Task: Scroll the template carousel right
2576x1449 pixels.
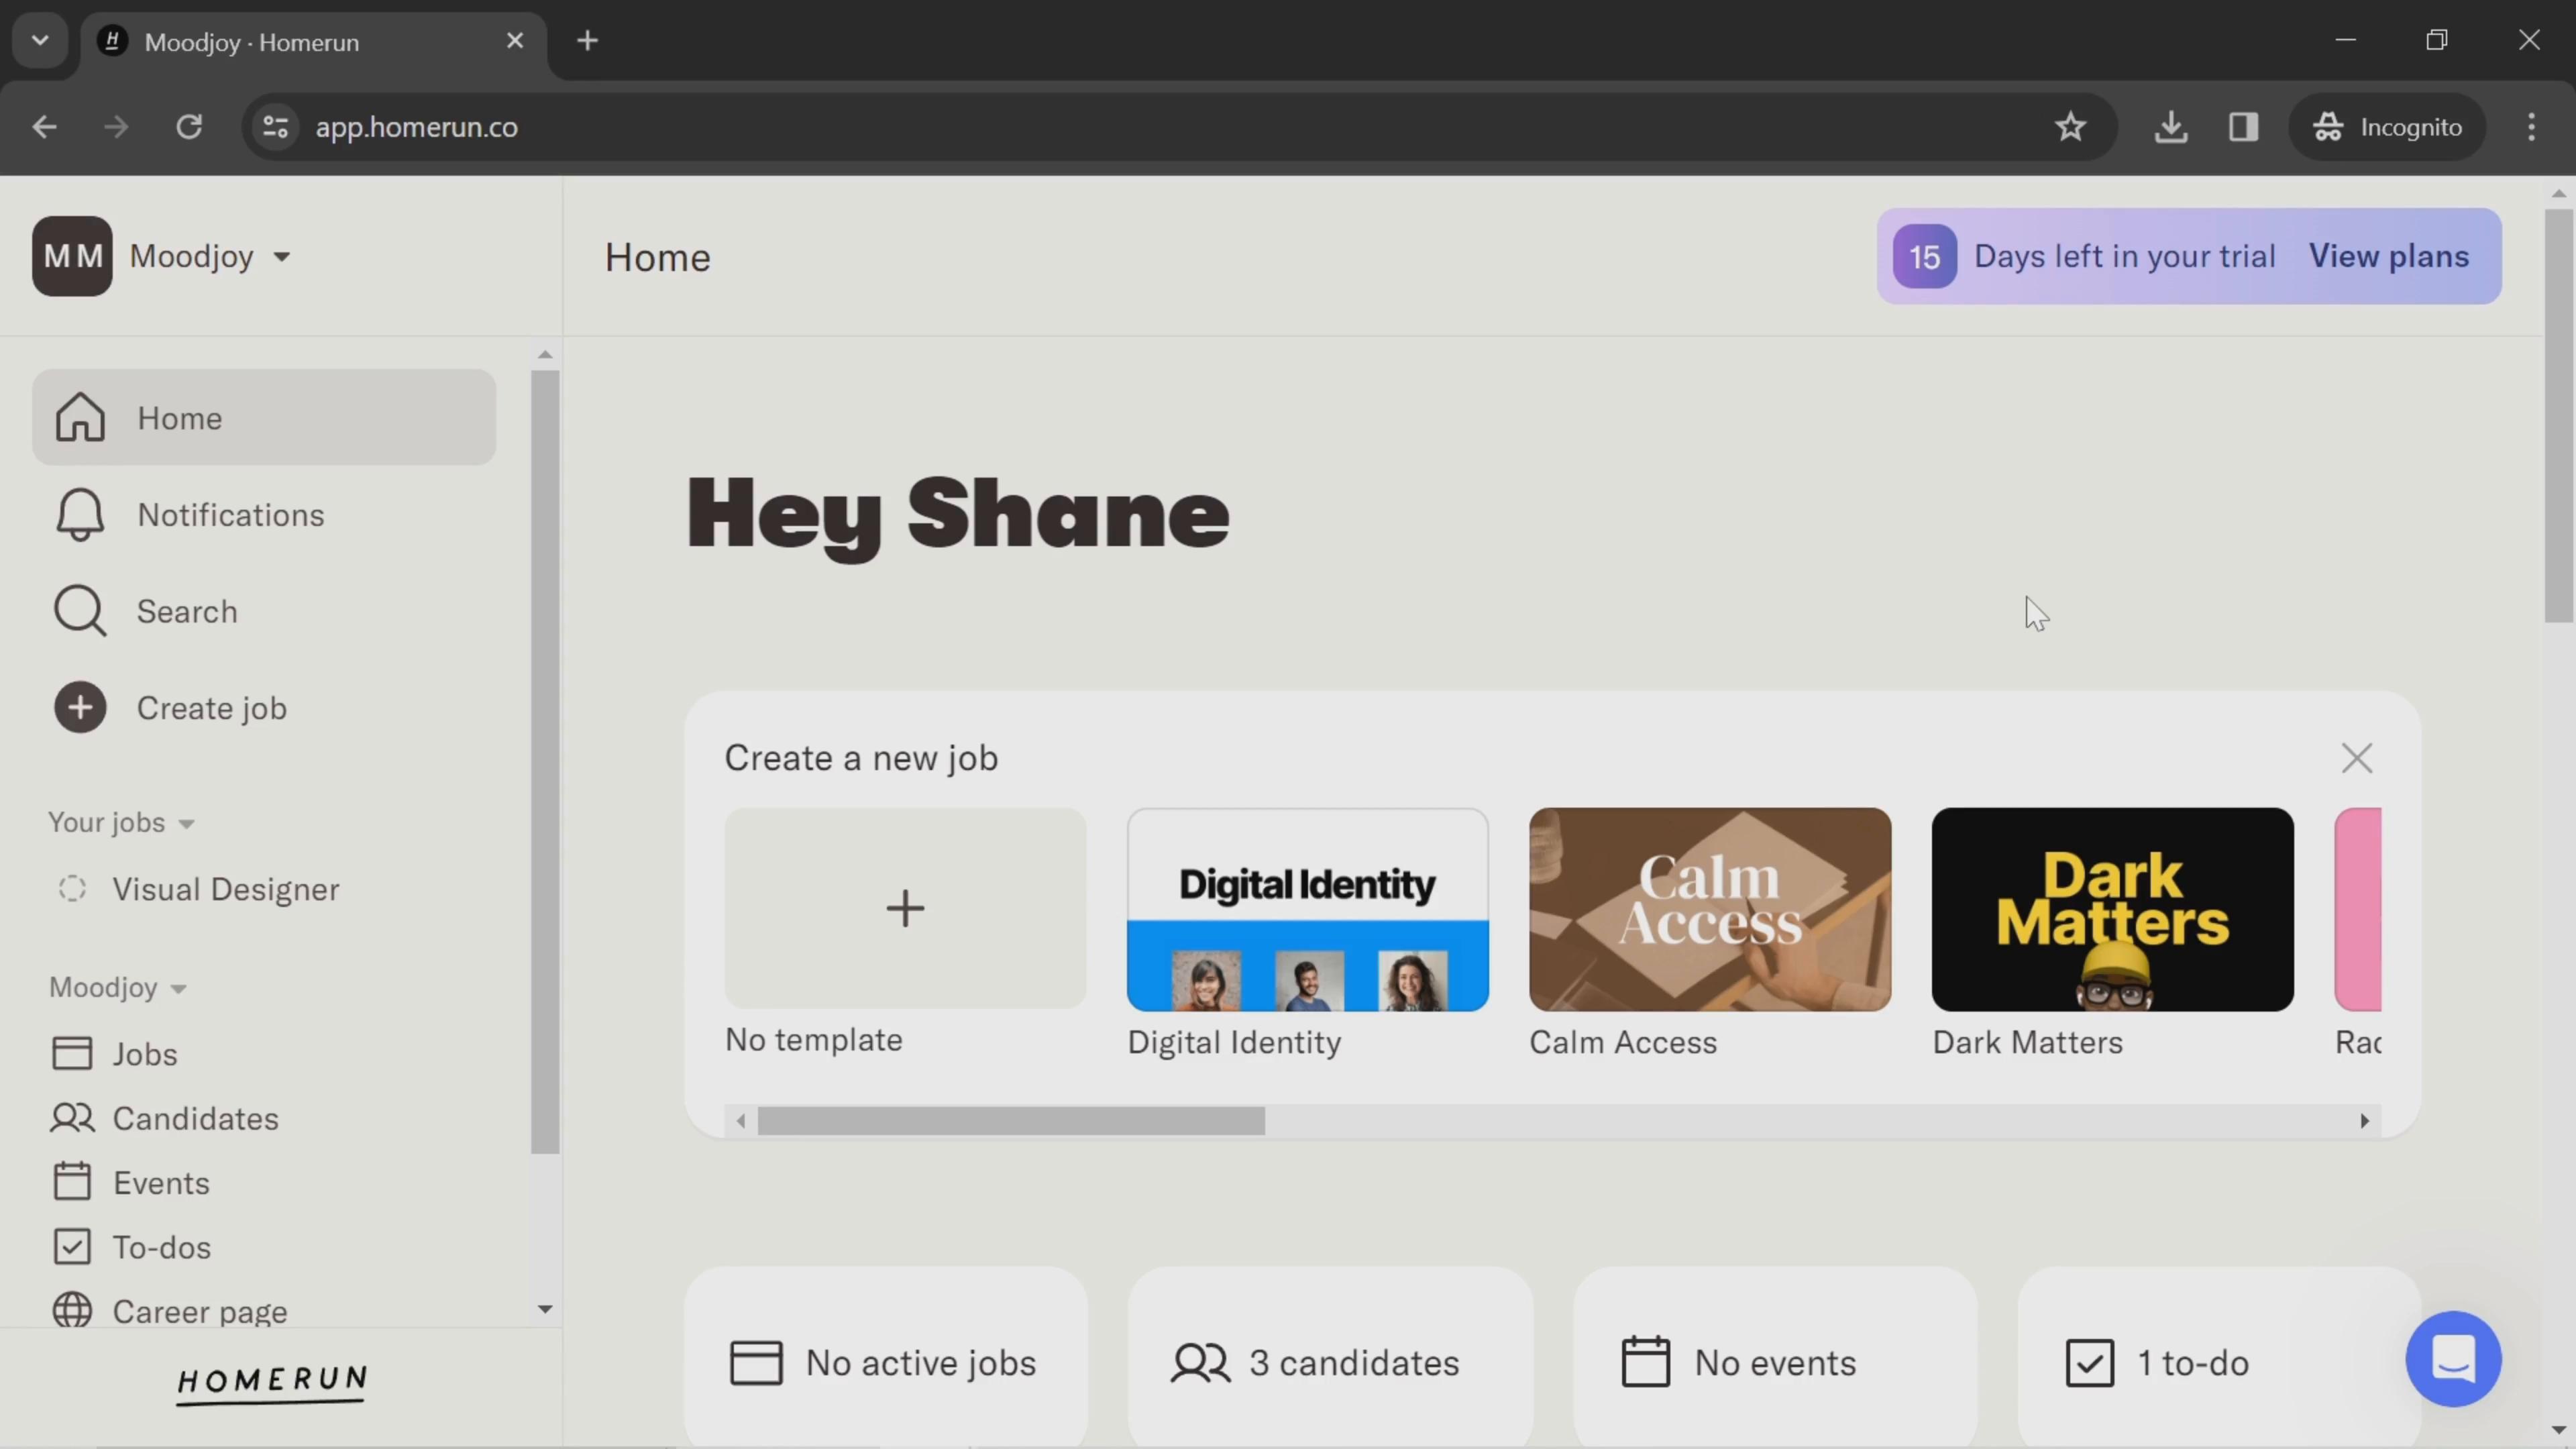Action: pyautogui.click(x=2365, y=1118)
